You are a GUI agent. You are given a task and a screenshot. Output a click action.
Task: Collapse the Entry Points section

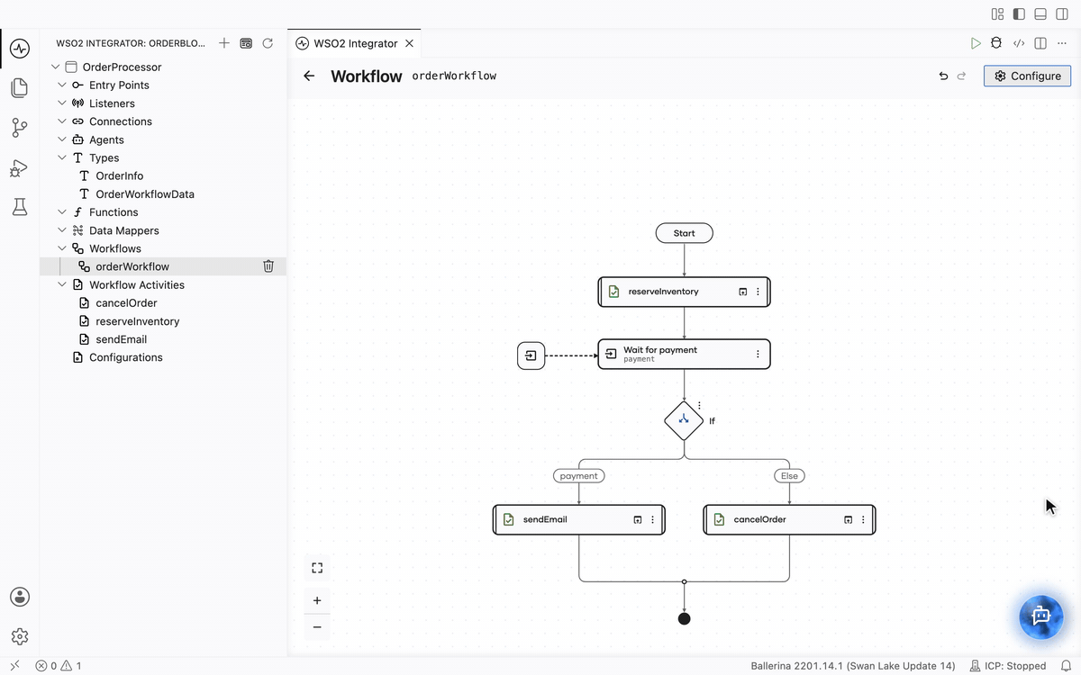62,85
